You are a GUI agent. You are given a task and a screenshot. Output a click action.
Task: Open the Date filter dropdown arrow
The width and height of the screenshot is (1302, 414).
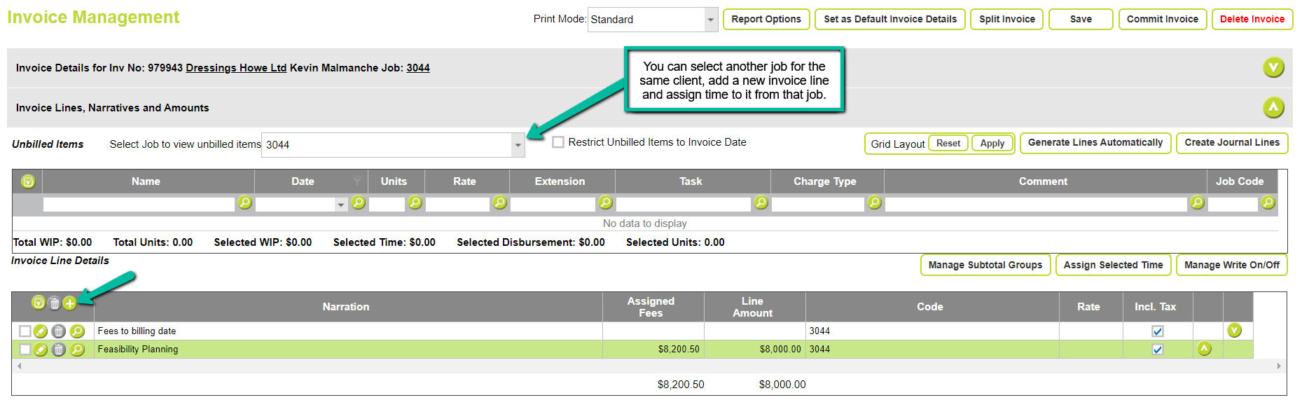click(x=341, y=205)
